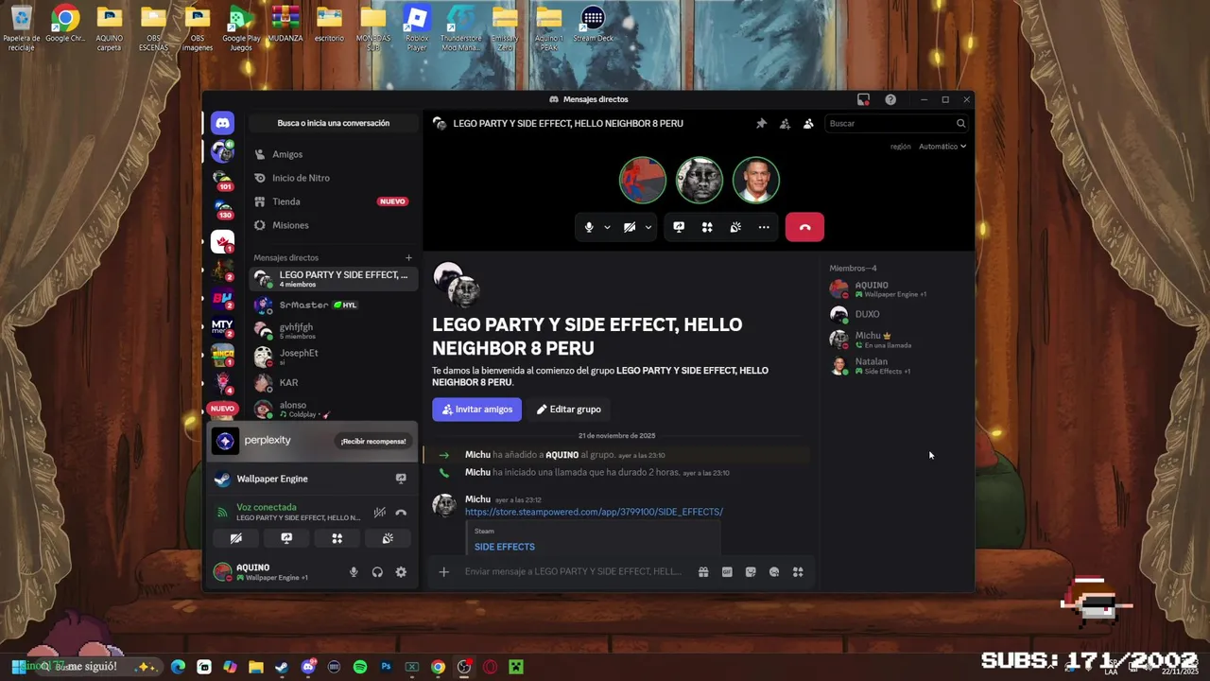Select LEGO PARTY Y SIDE EFFECT group chat

tap(333, 279)
